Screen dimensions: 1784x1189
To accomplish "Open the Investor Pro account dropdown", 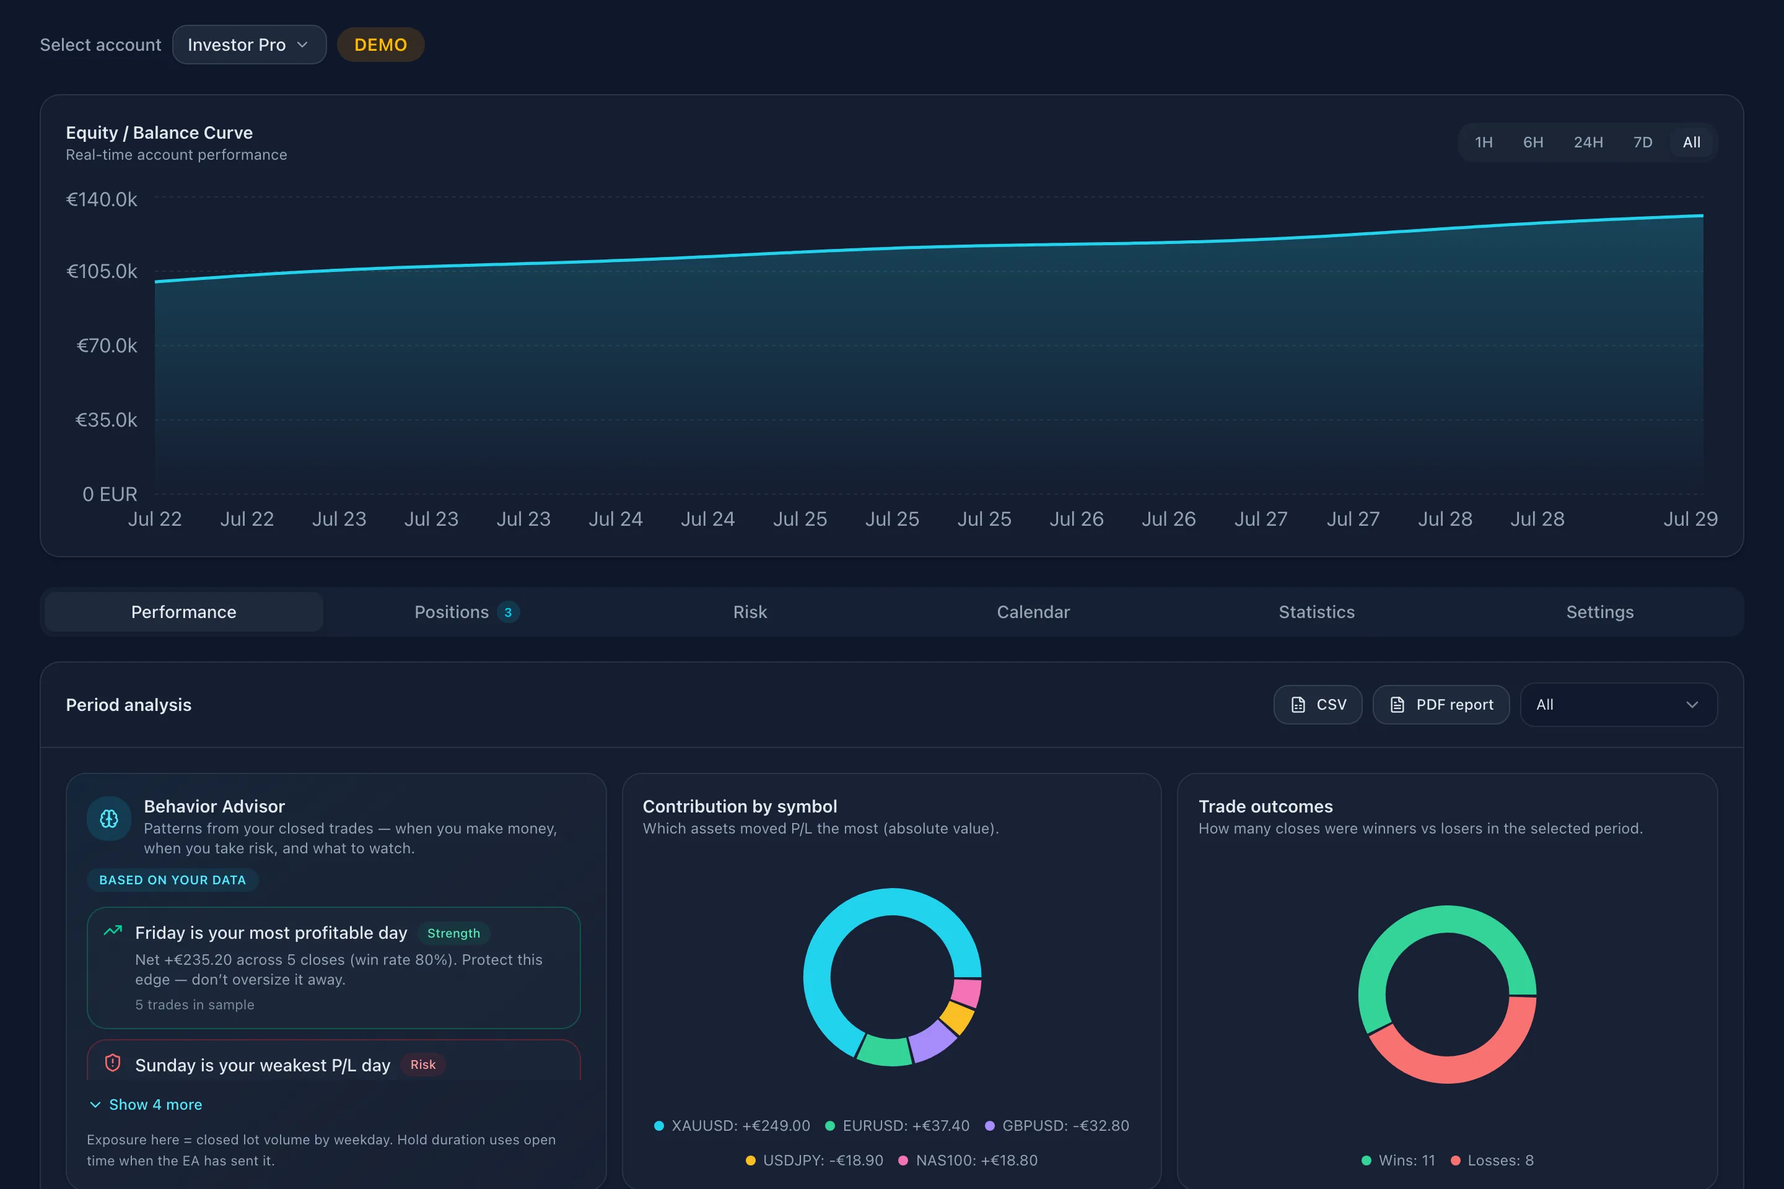I will coord(250,45).
